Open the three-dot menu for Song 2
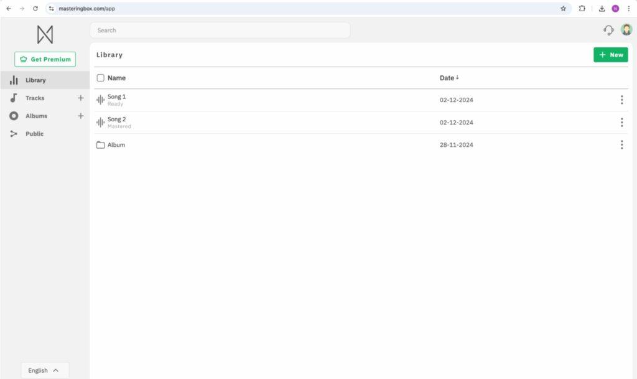The width and height of the screenshot is (637, 379). click(x=621, y=122)
